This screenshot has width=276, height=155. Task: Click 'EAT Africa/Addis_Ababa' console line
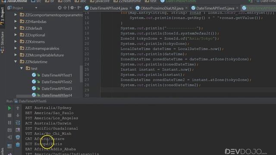[x=50, y=149]
